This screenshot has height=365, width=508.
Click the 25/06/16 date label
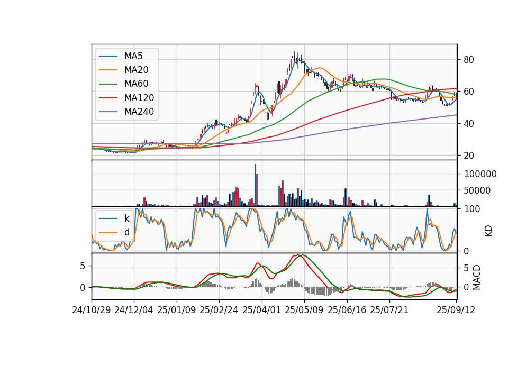point(347,310)
